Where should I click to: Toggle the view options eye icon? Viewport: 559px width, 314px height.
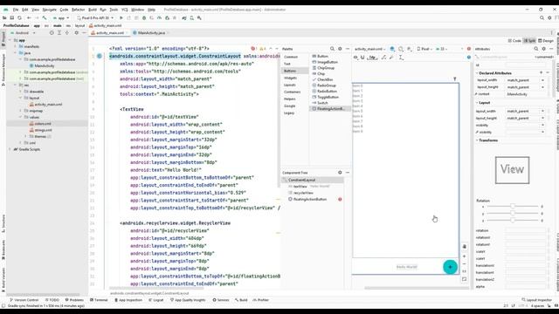355,58
